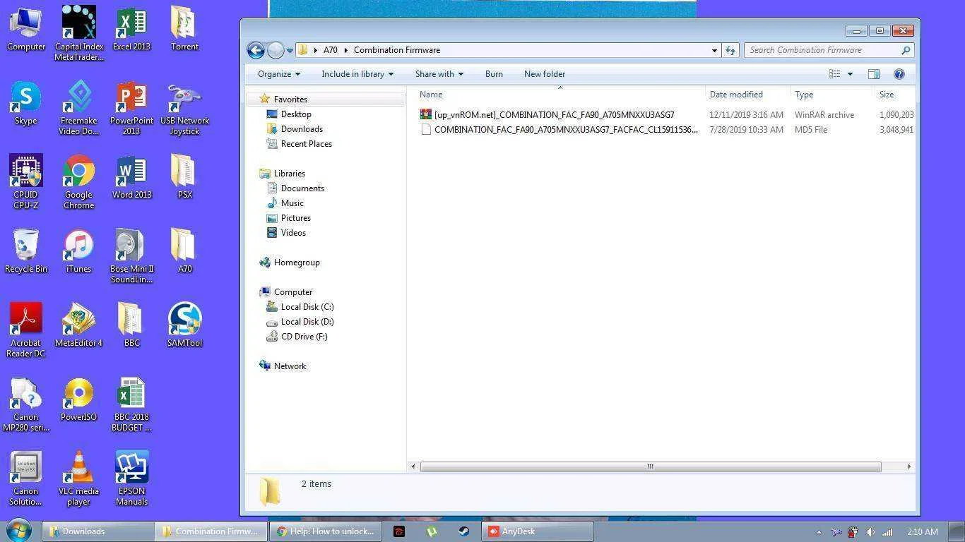This screenshot has width=965, height=542.
Task: Launch Acrobat Reader DC shortcut
Action: pyautogui.click(x=26, y=330)
